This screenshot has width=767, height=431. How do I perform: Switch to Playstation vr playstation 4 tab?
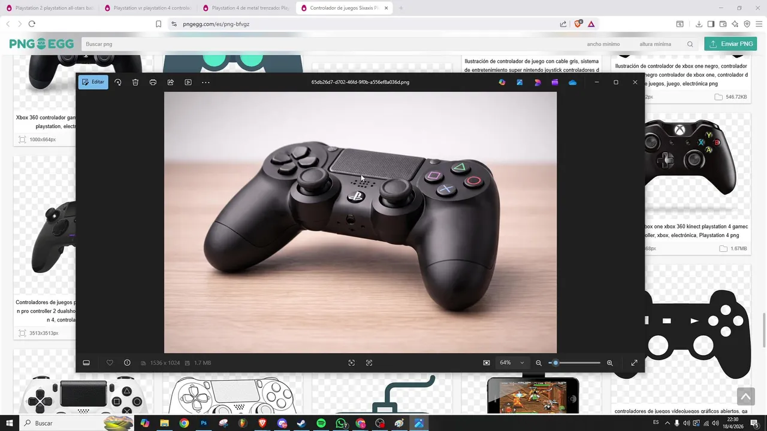[148, 8]
